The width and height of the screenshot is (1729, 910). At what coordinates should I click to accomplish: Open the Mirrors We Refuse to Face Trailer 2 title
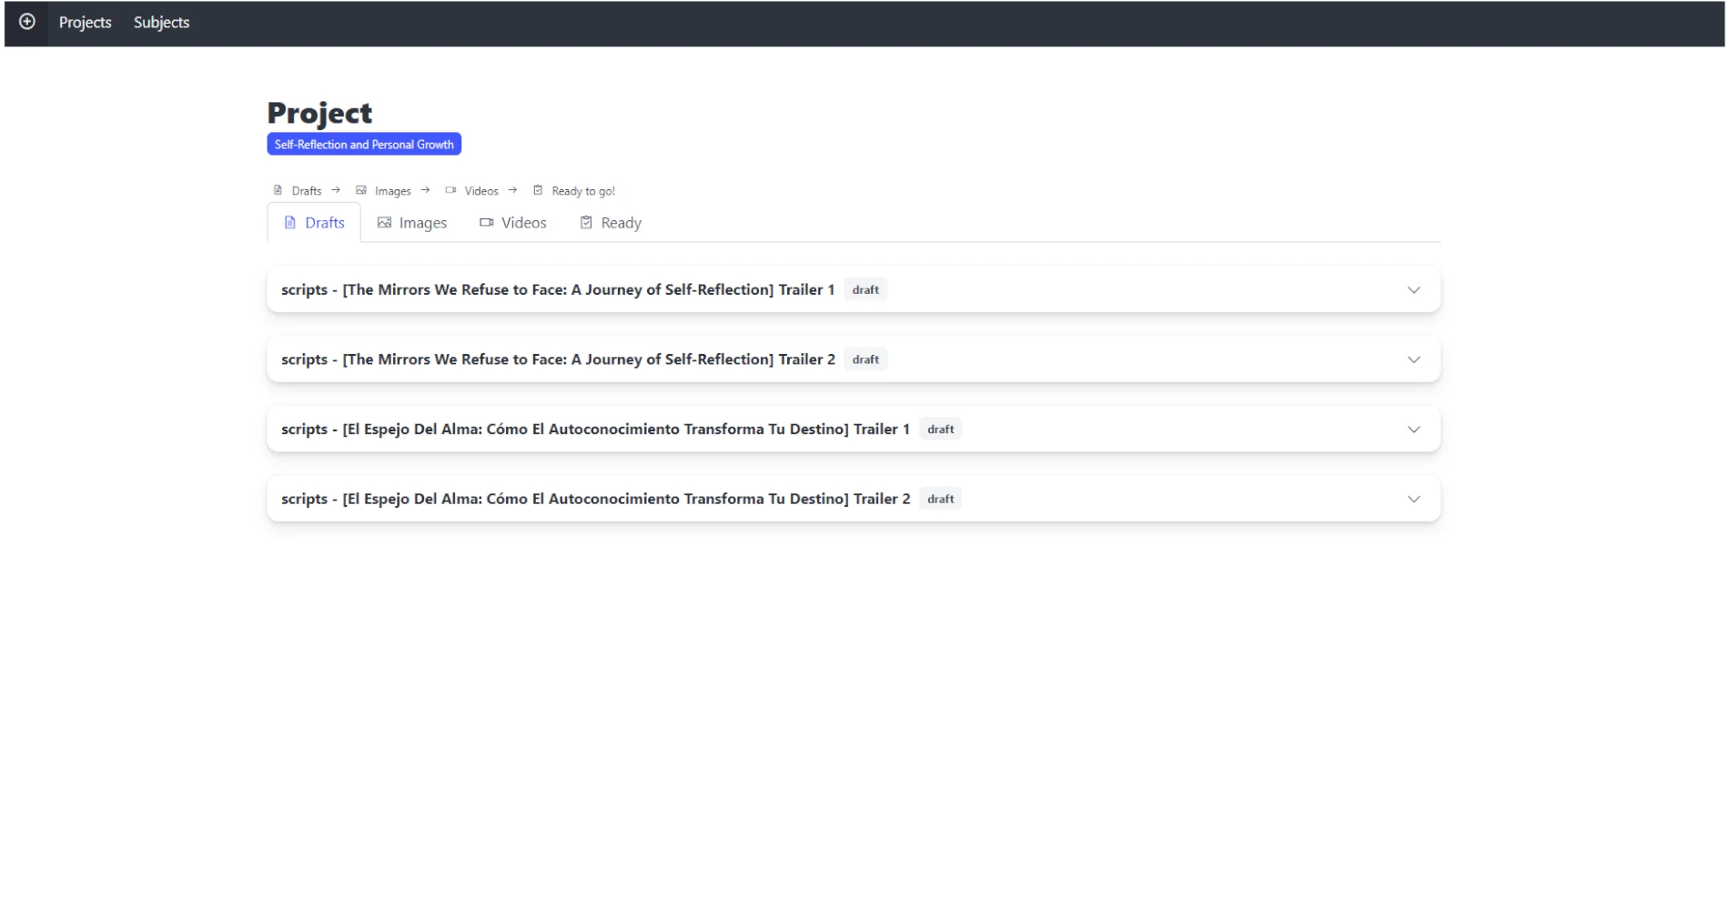pyautogui.click(x=558, y=359)
